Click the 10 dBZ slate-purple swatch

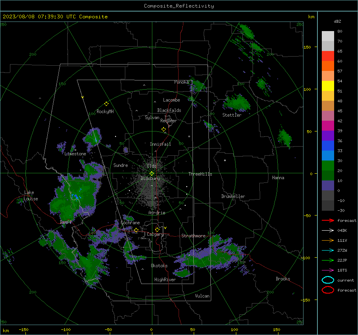tap(328, 186)
